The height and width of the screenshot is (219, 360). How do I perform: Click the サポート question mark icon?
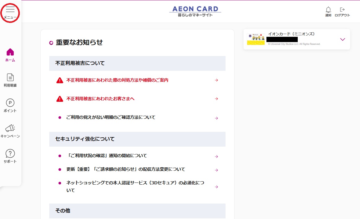click(x=10, y=153)
